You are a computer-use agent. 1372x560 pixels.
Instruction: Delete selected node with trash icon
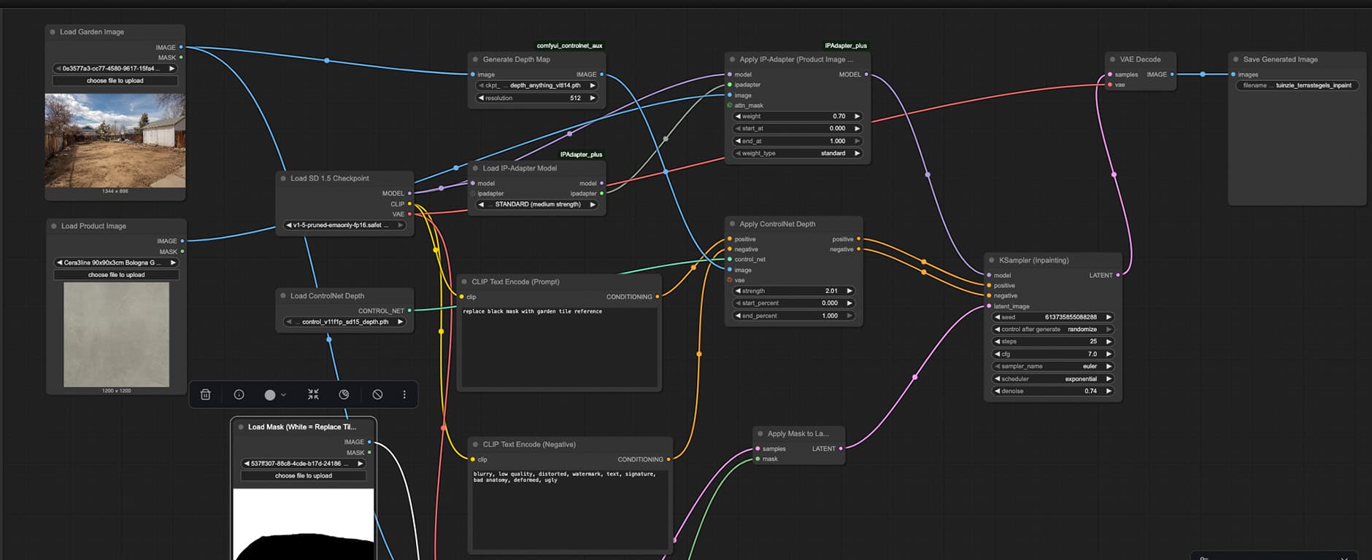(206, 394)
